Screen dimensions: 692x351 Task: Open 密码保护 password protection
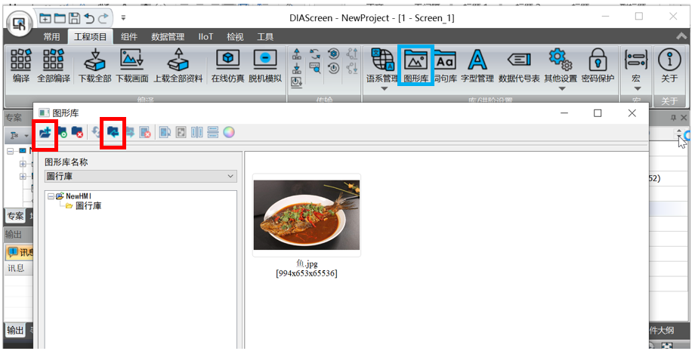point(598,65)
